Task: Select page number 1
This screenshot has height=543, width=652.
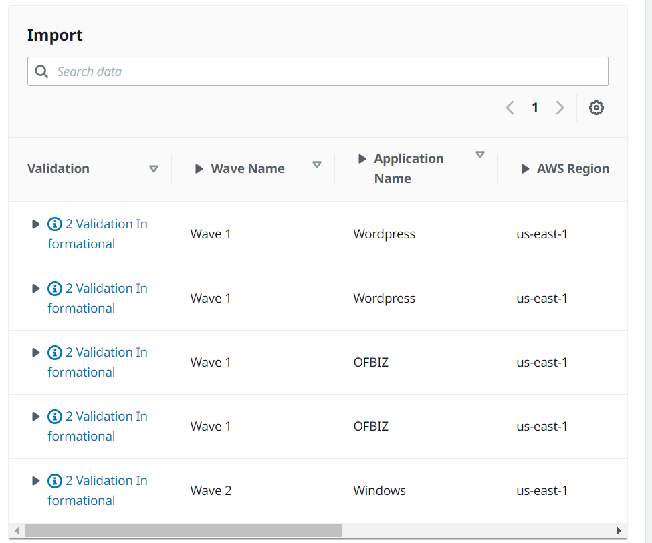Action: tap(535, 108)
